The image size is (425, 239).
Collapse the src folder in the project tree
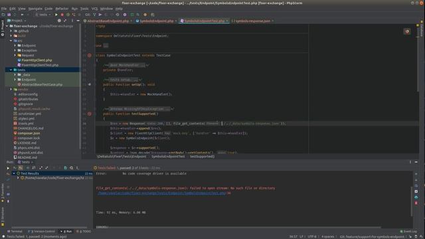11,40
